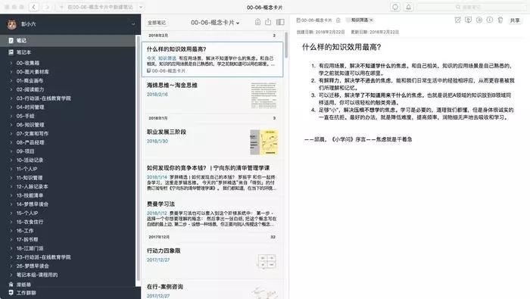
Task: Expand the 00-图片素材库 notebook stack
Action: [11, 72]
